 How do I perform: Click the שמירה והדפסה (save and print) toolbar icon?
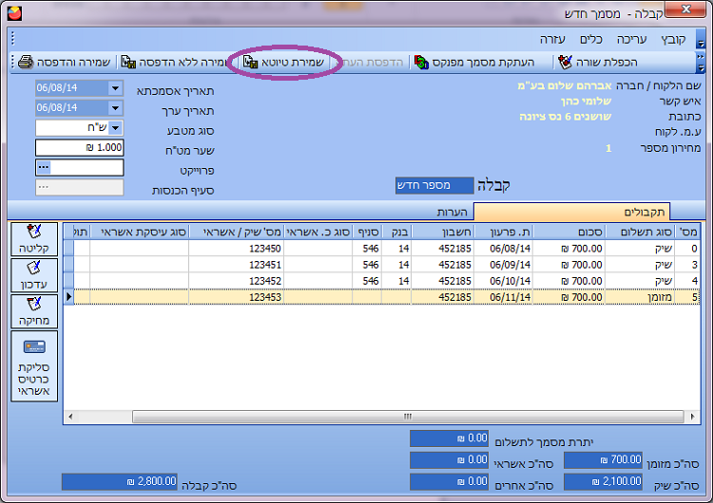point(27,62)
